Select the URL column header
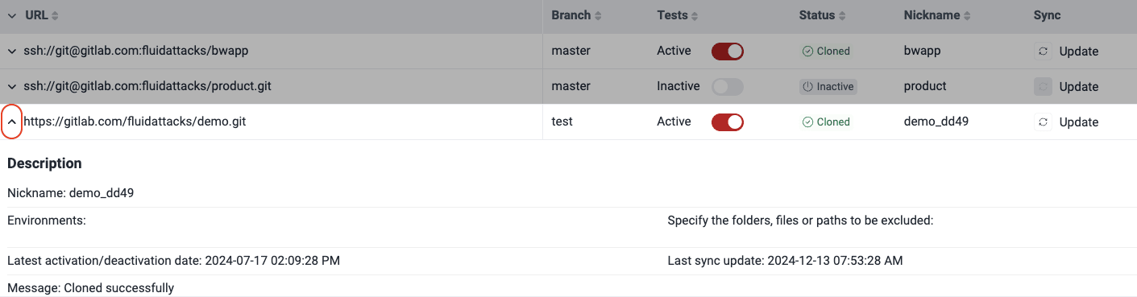Image resolution: width=1137 pixels, height=297 pixels. tap(37, 15)
